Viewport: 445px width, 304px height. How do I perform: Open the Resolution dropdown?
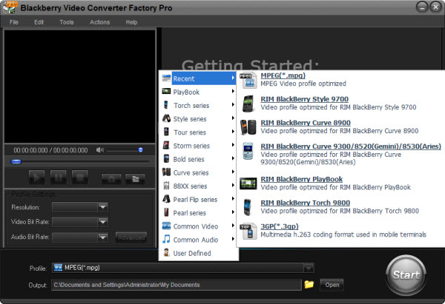point(103,207)
